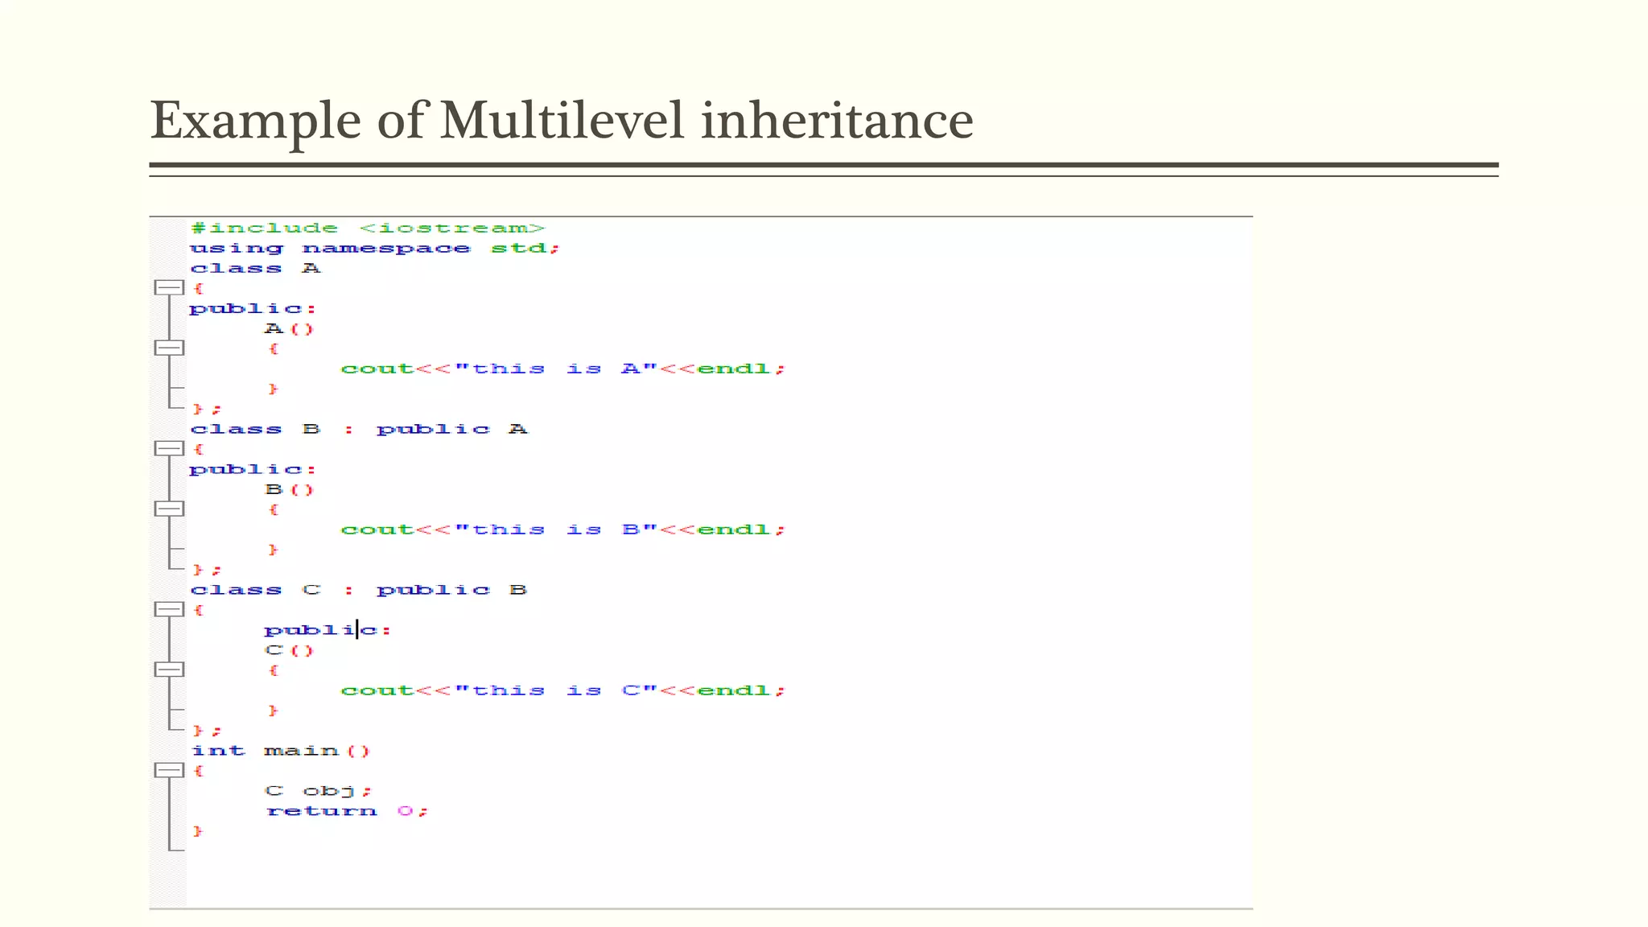Click the 'cout<<"this is C"<<endl;' statement

[562, 690]
